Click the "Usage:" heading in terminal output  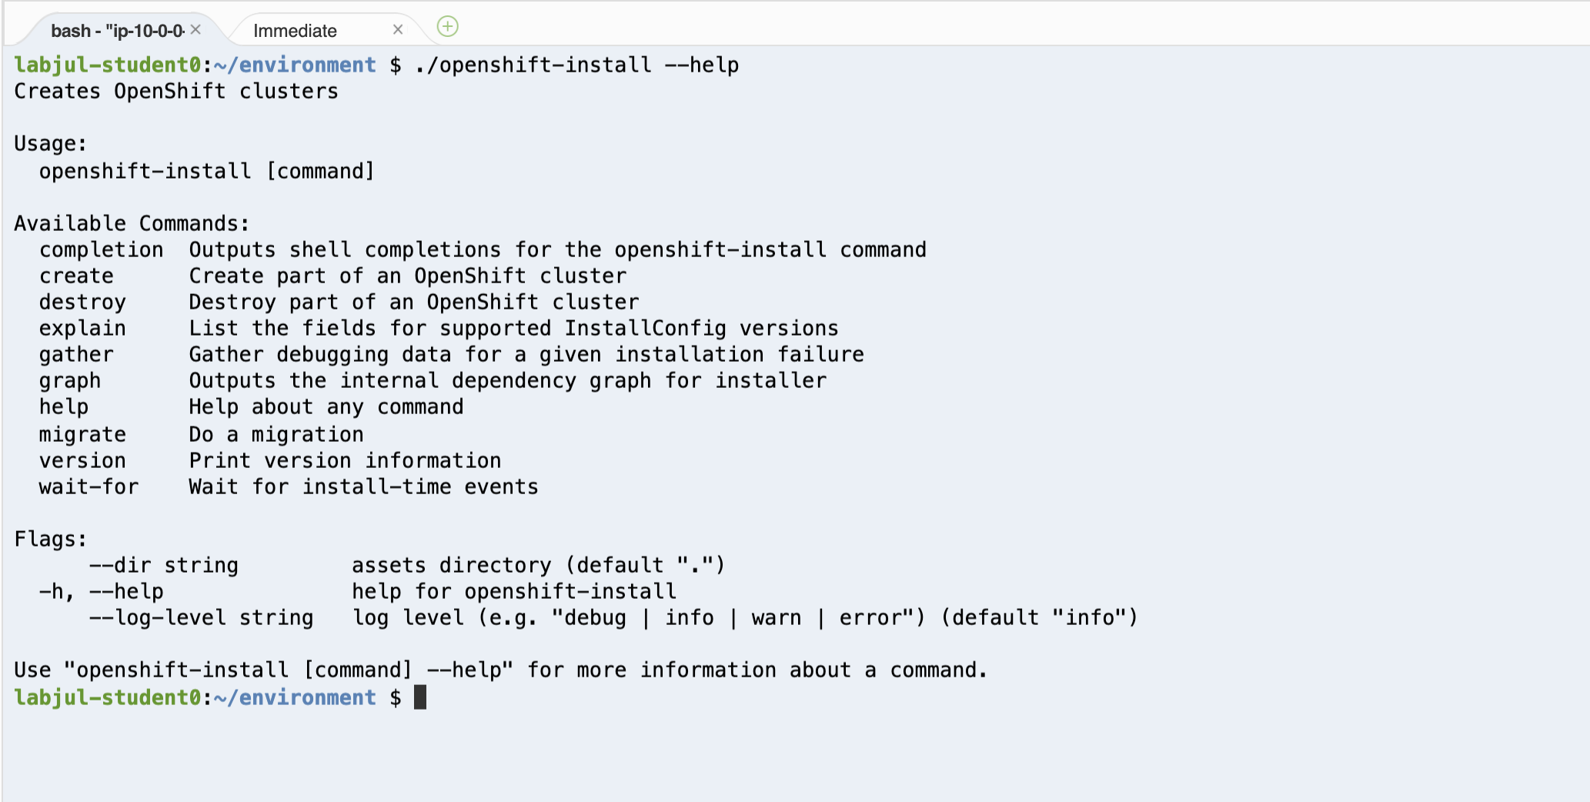pyautogui.click(x=51, y=144)
